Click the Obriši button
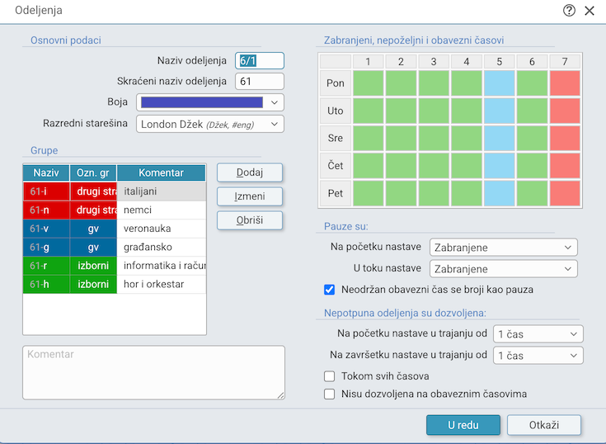The image size is (606, 444). [x=250, y=220]
